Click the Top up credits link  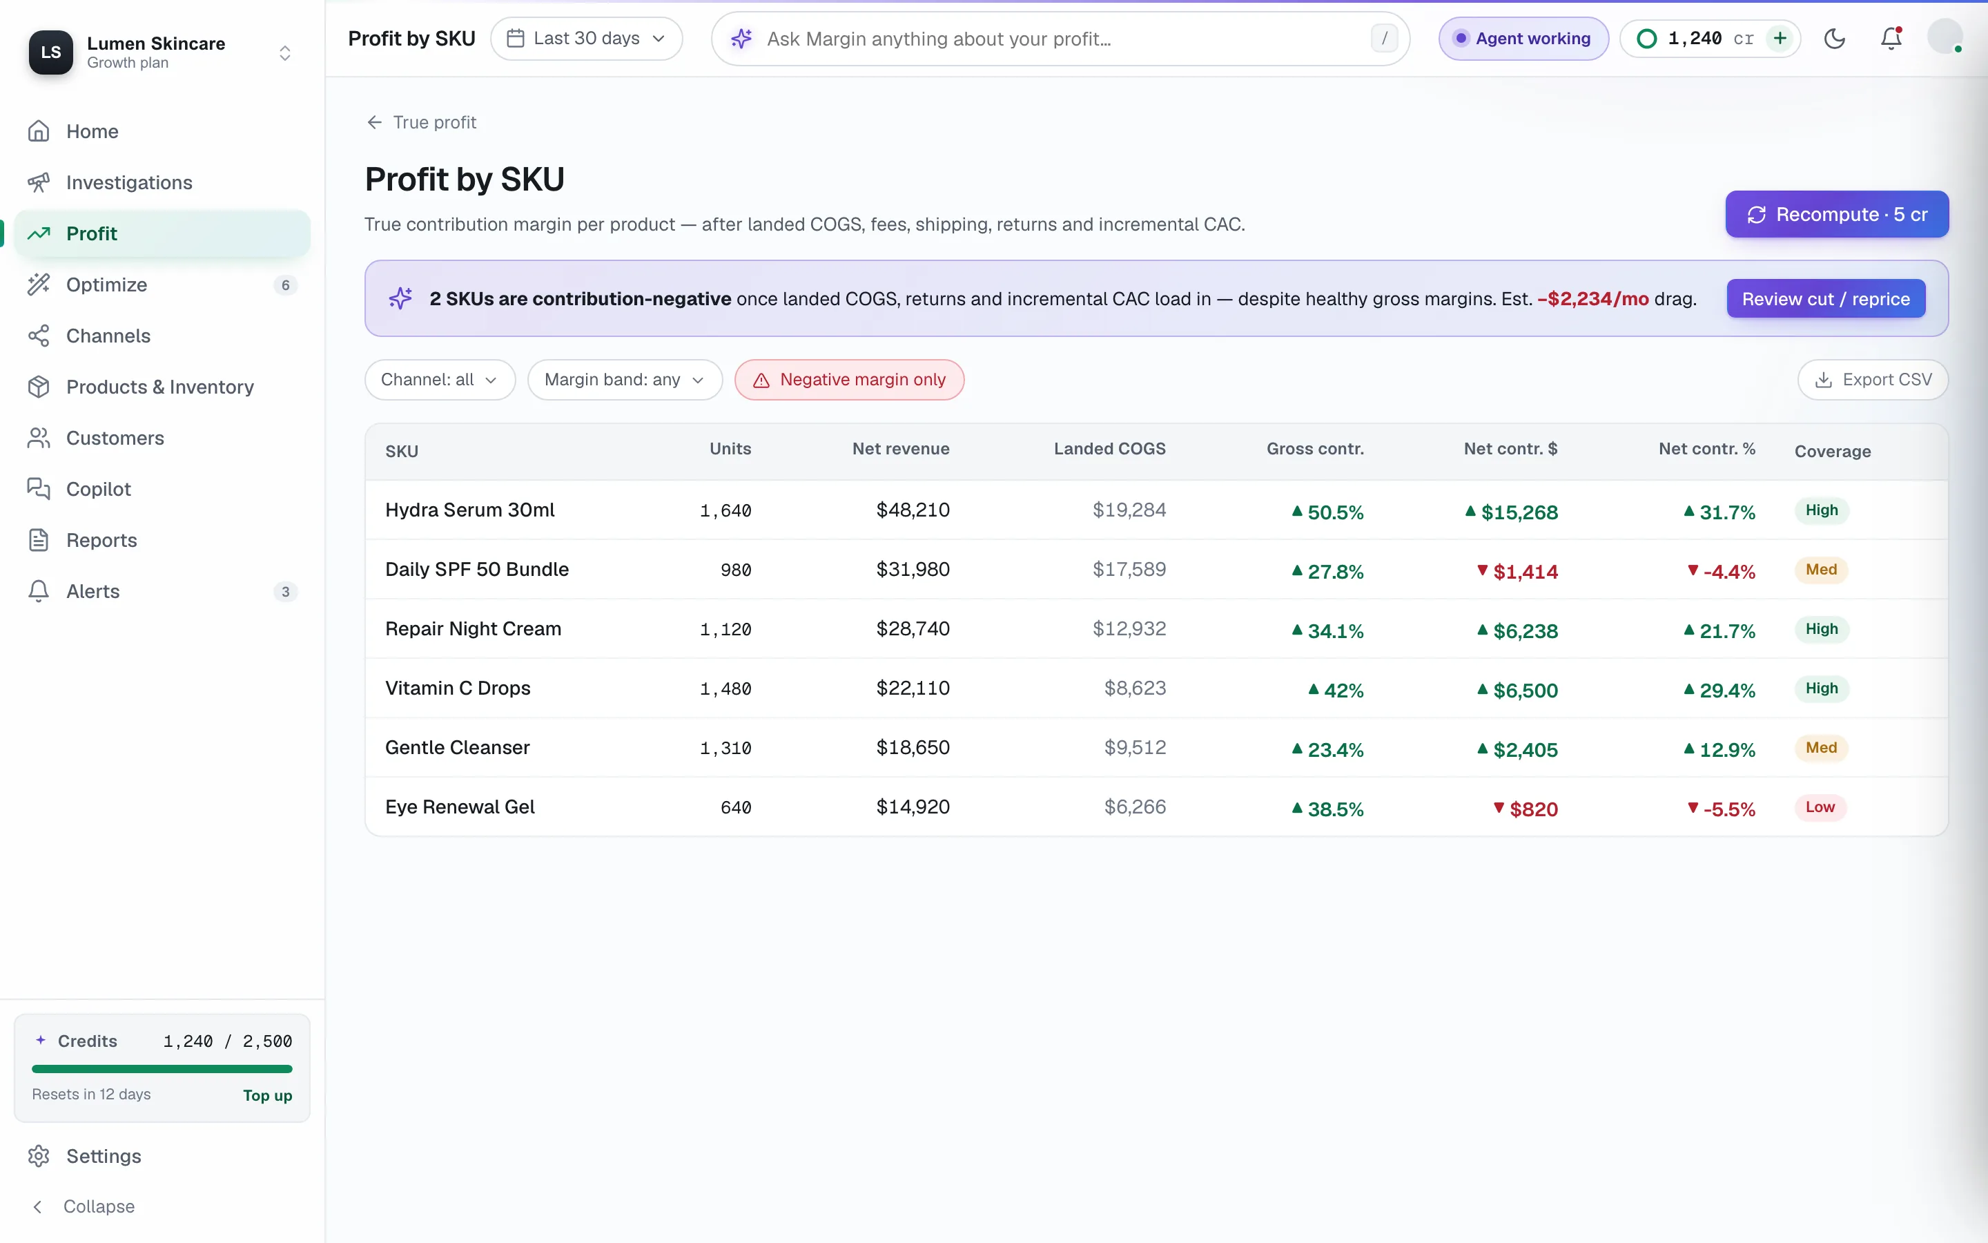pos(267,1095)
